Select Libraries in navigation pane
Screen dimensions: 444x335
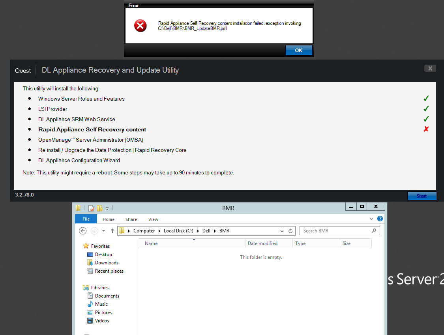tap(100, 287)
